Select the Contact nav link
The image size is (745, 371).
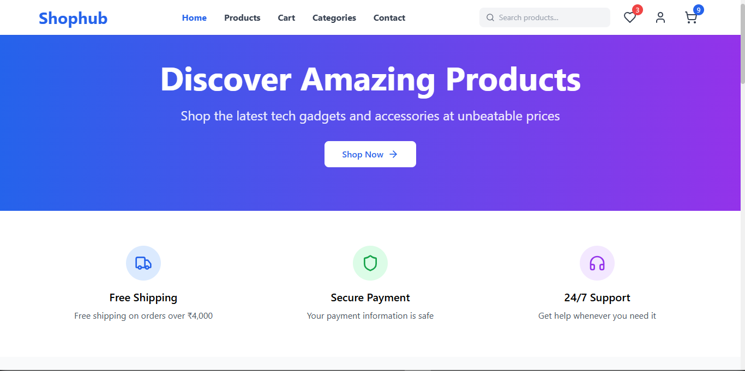point(389,18)
